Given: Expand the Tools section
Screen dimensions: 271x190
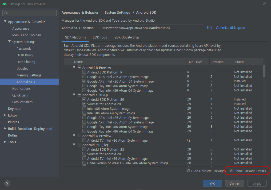Looking at the screenshot, I should coord(5,142).
